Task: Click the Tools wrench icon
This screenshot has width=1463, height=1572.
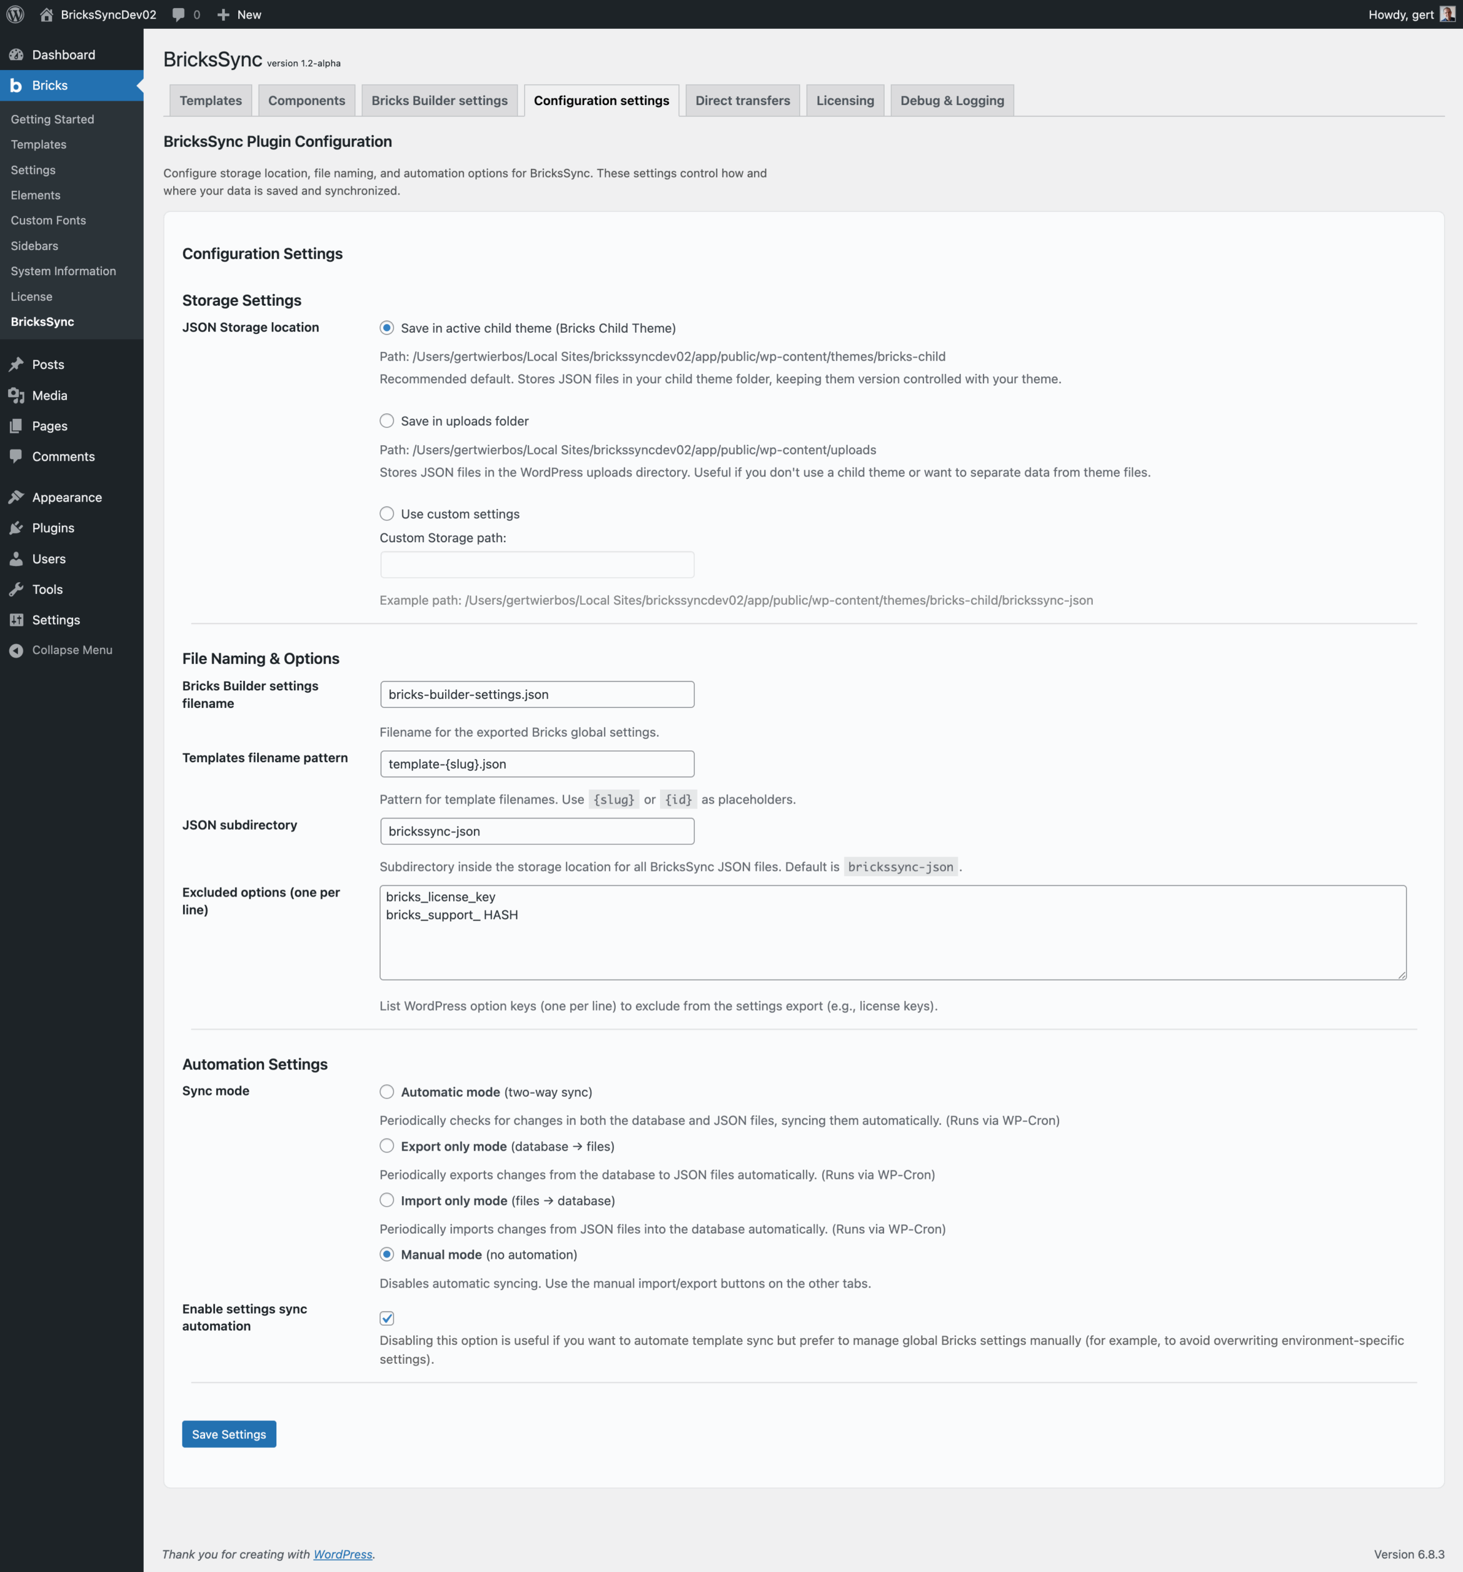Action: [16, 589]
